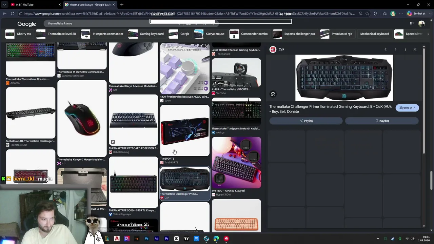The height and width of the screenshot is (244, 434).
Task: Filter by Commander combo chip
Action: (x=249, y=34)
